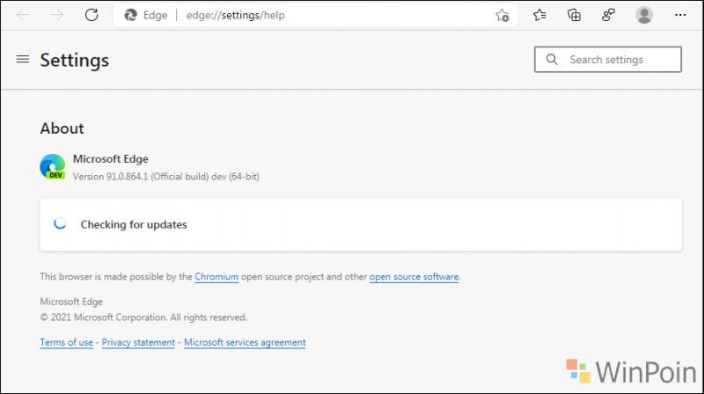Click the browser back arrow
This screenshot has height=394, width=704.
[23, 15]
